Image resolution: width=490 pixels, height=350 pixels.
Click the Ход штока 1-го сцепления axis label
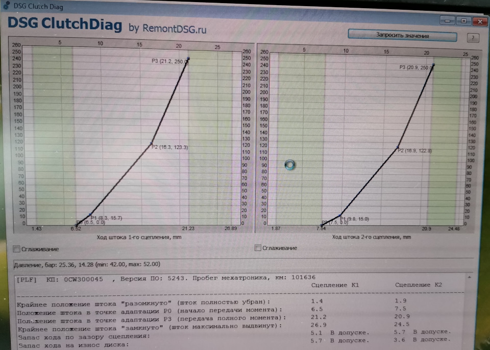(x=139, y=237)
